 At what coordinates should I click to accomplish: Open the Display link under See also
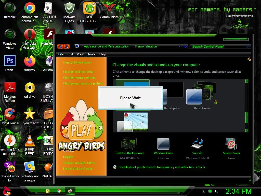coord(68,157)
